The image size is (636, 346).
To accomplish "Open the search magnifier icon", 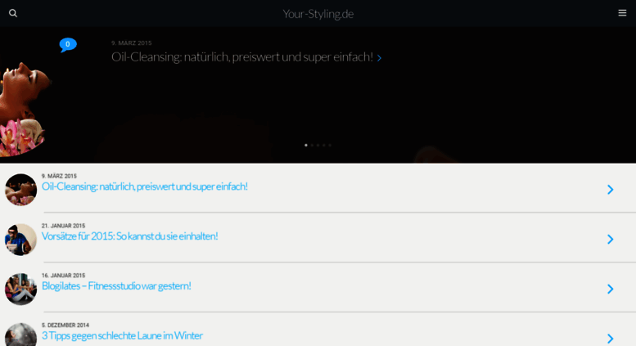I will 13,13.
